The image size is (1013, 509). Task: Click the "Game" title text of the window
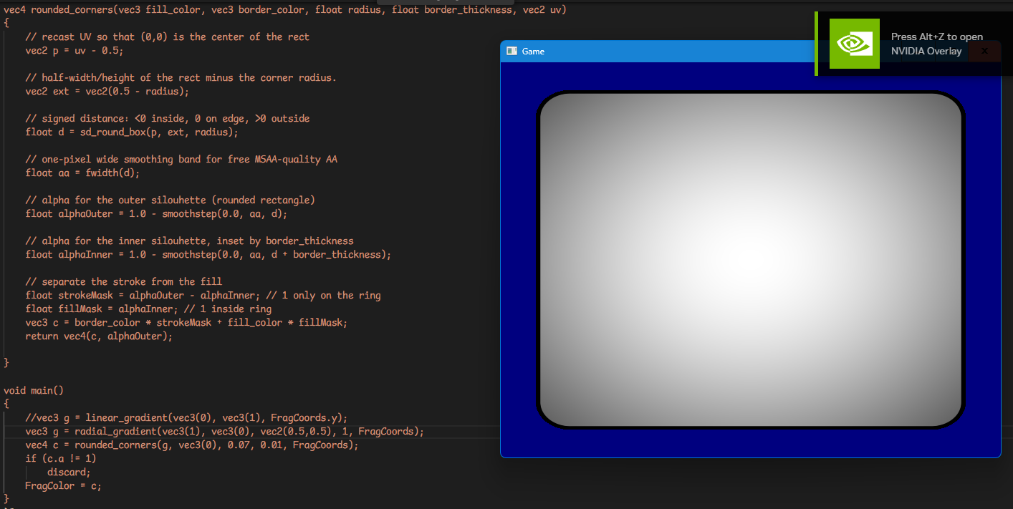(533, 51)
